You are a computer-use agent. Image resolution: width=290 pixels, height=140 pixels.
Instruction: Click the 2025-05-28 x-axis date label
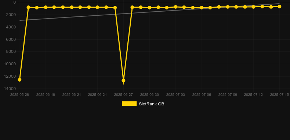click(19, 95)
